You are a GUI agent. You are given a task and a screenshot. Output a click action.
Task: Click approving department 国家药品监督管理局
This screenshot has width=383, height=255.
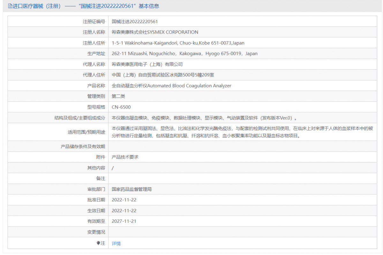pos(131,189)
